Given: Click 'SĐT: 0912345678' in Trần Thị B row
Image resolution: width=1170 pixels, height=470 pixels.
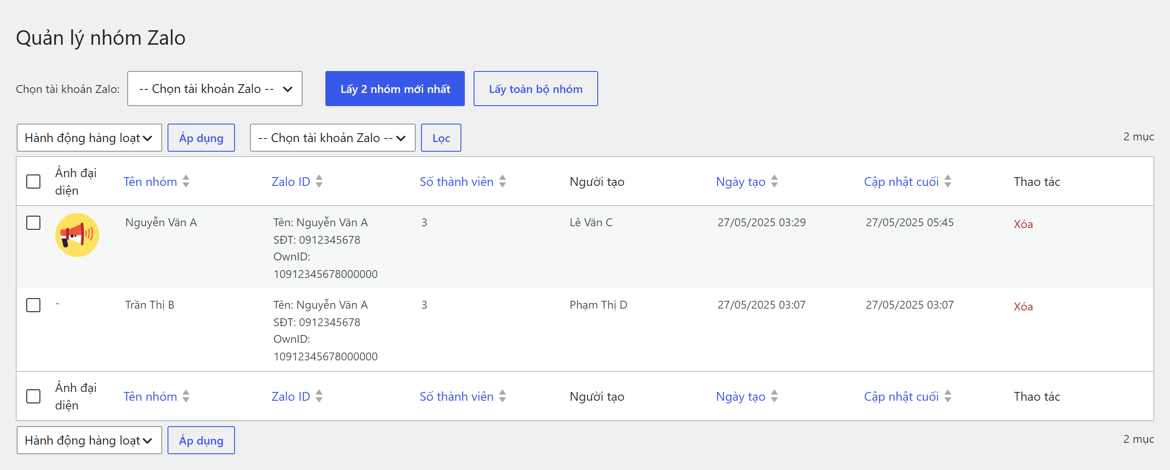Looking at the screenshot, I should point(317,322).
